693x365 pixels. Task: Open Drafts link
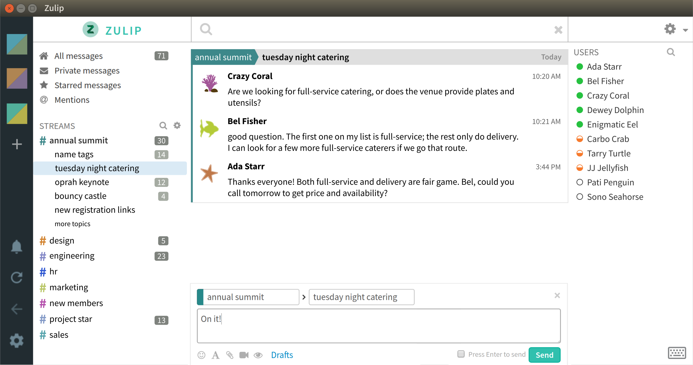pyautogui.click(x=282, y=355)
